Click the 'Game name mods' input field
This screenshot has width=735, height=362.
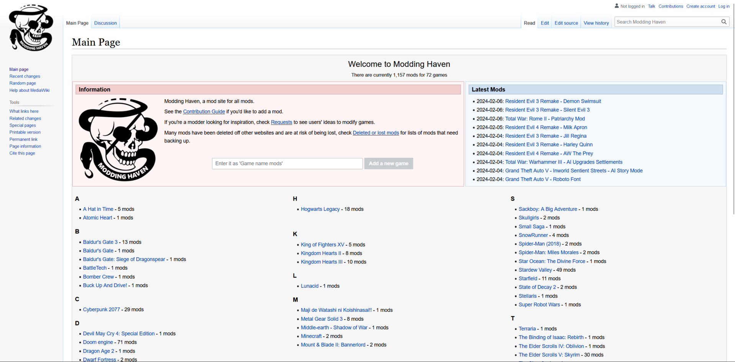pos(287,164)
